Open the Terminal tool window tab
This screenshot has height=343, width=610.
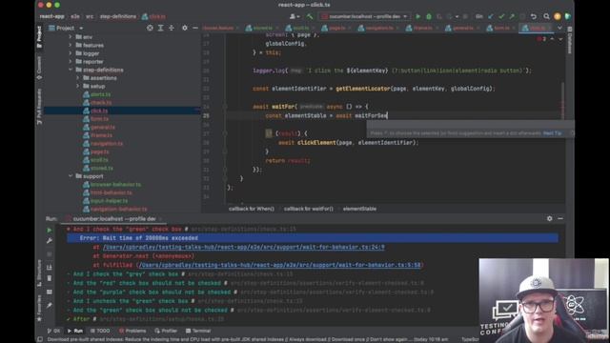198,331
